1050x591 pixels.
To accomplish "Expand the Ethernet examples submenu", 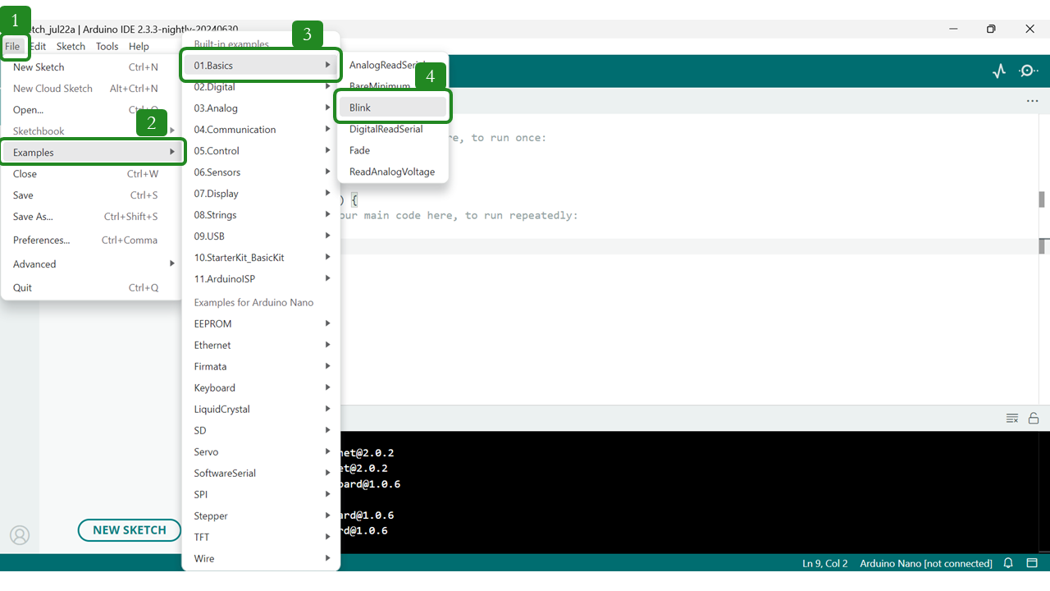I will pos(261,346).
